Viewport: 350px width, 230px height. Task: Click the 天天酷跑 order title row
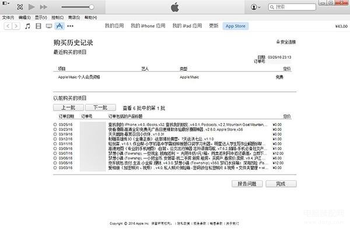(136, 134)
